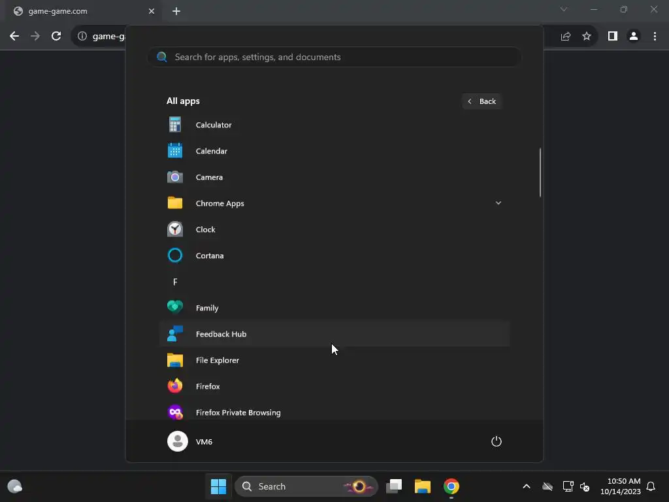Open the Family app heart icon
The height and width of the screenshot is (502, 669).
point(175,307)
